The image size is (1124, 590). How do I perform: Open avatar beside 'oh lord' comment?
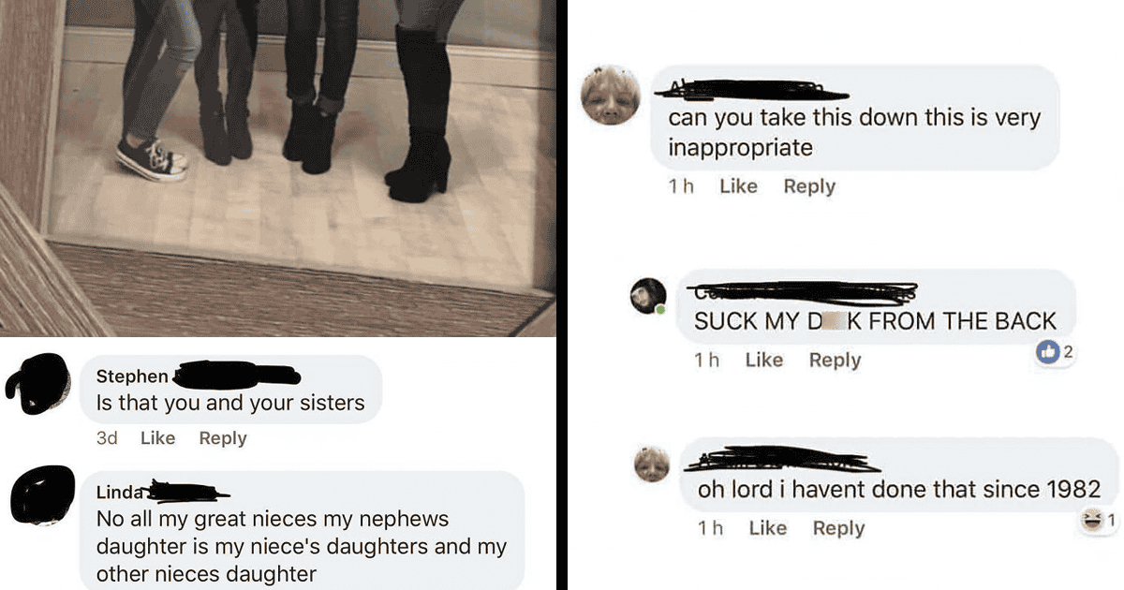(x=652, y=465)
